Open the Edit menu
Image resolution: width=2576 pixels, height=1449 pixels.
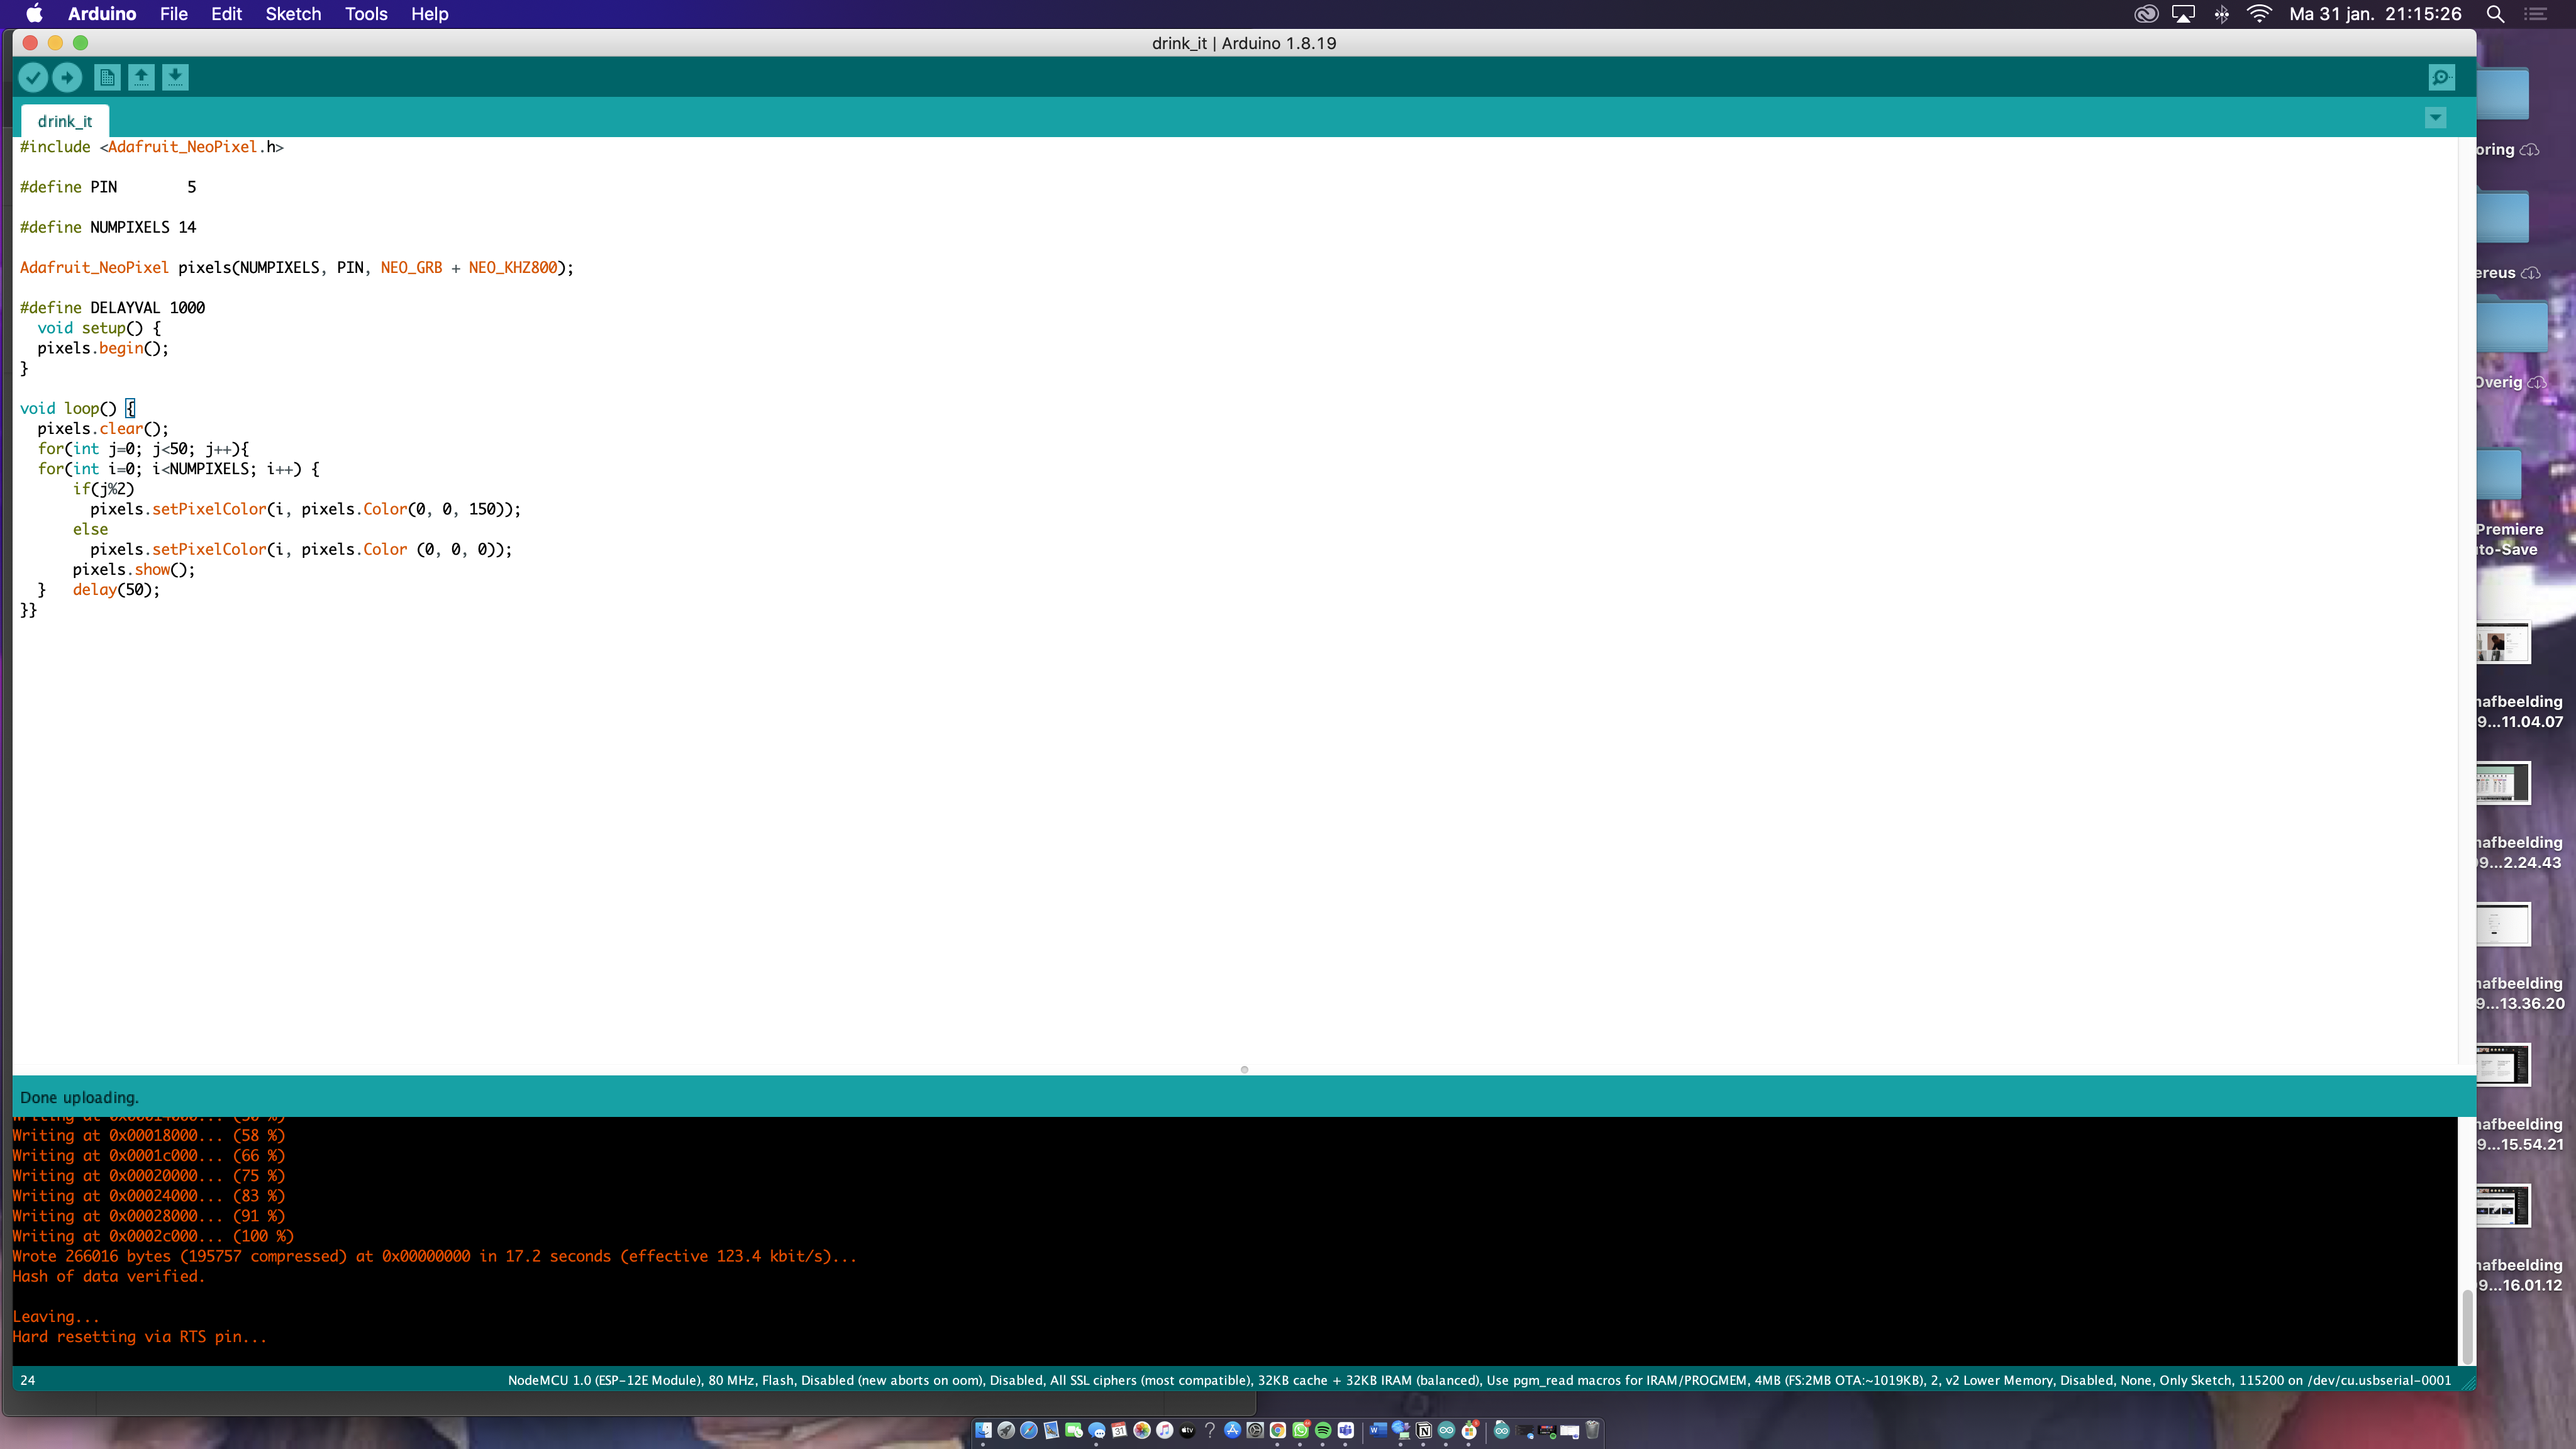[226, 14]
